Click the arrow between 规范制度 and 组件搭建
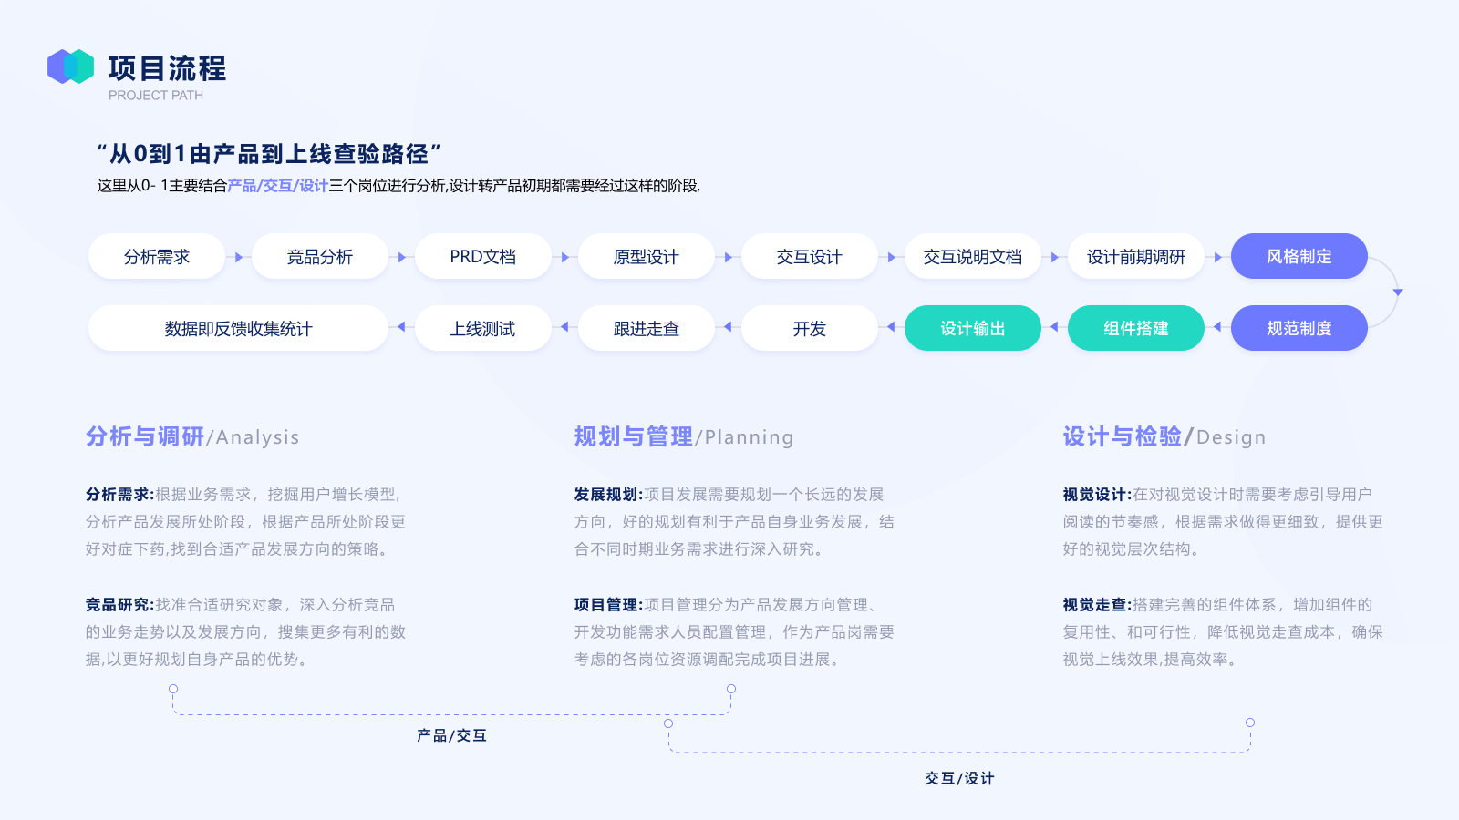 tap(1217, 326)
